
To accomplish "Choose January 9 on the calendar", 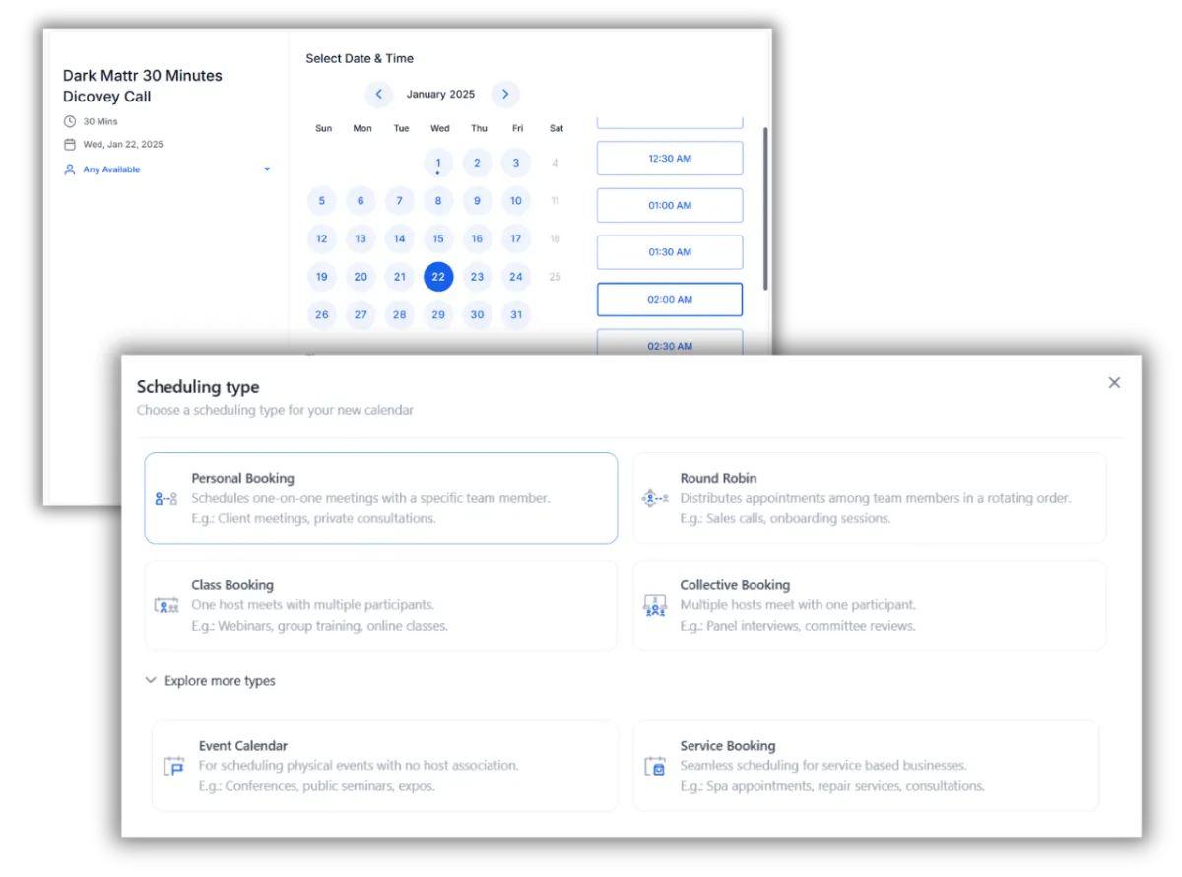I will pos(477,201).
